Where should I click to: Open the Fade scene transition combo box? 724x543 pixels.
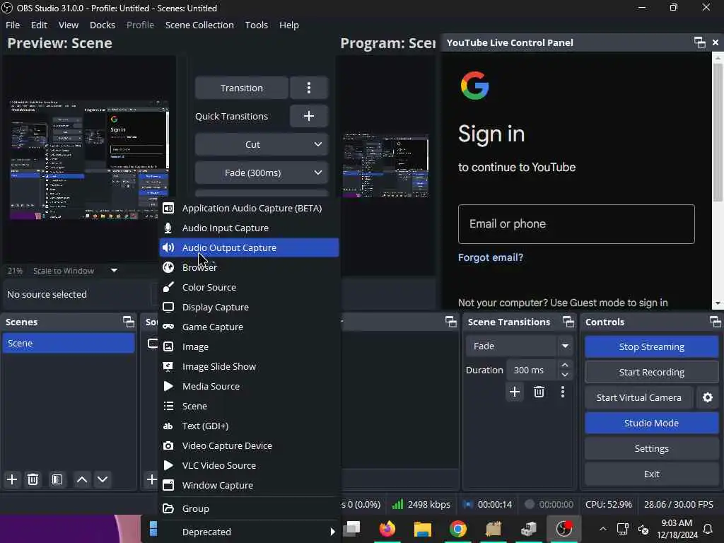(x=520, y=346)
